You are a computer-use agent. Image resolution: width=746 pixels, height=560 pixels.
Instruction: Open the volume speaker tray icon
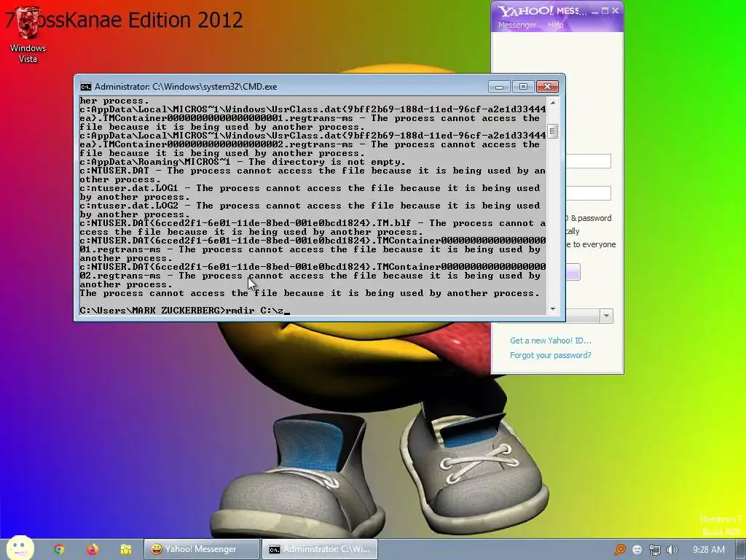point(672,550)
